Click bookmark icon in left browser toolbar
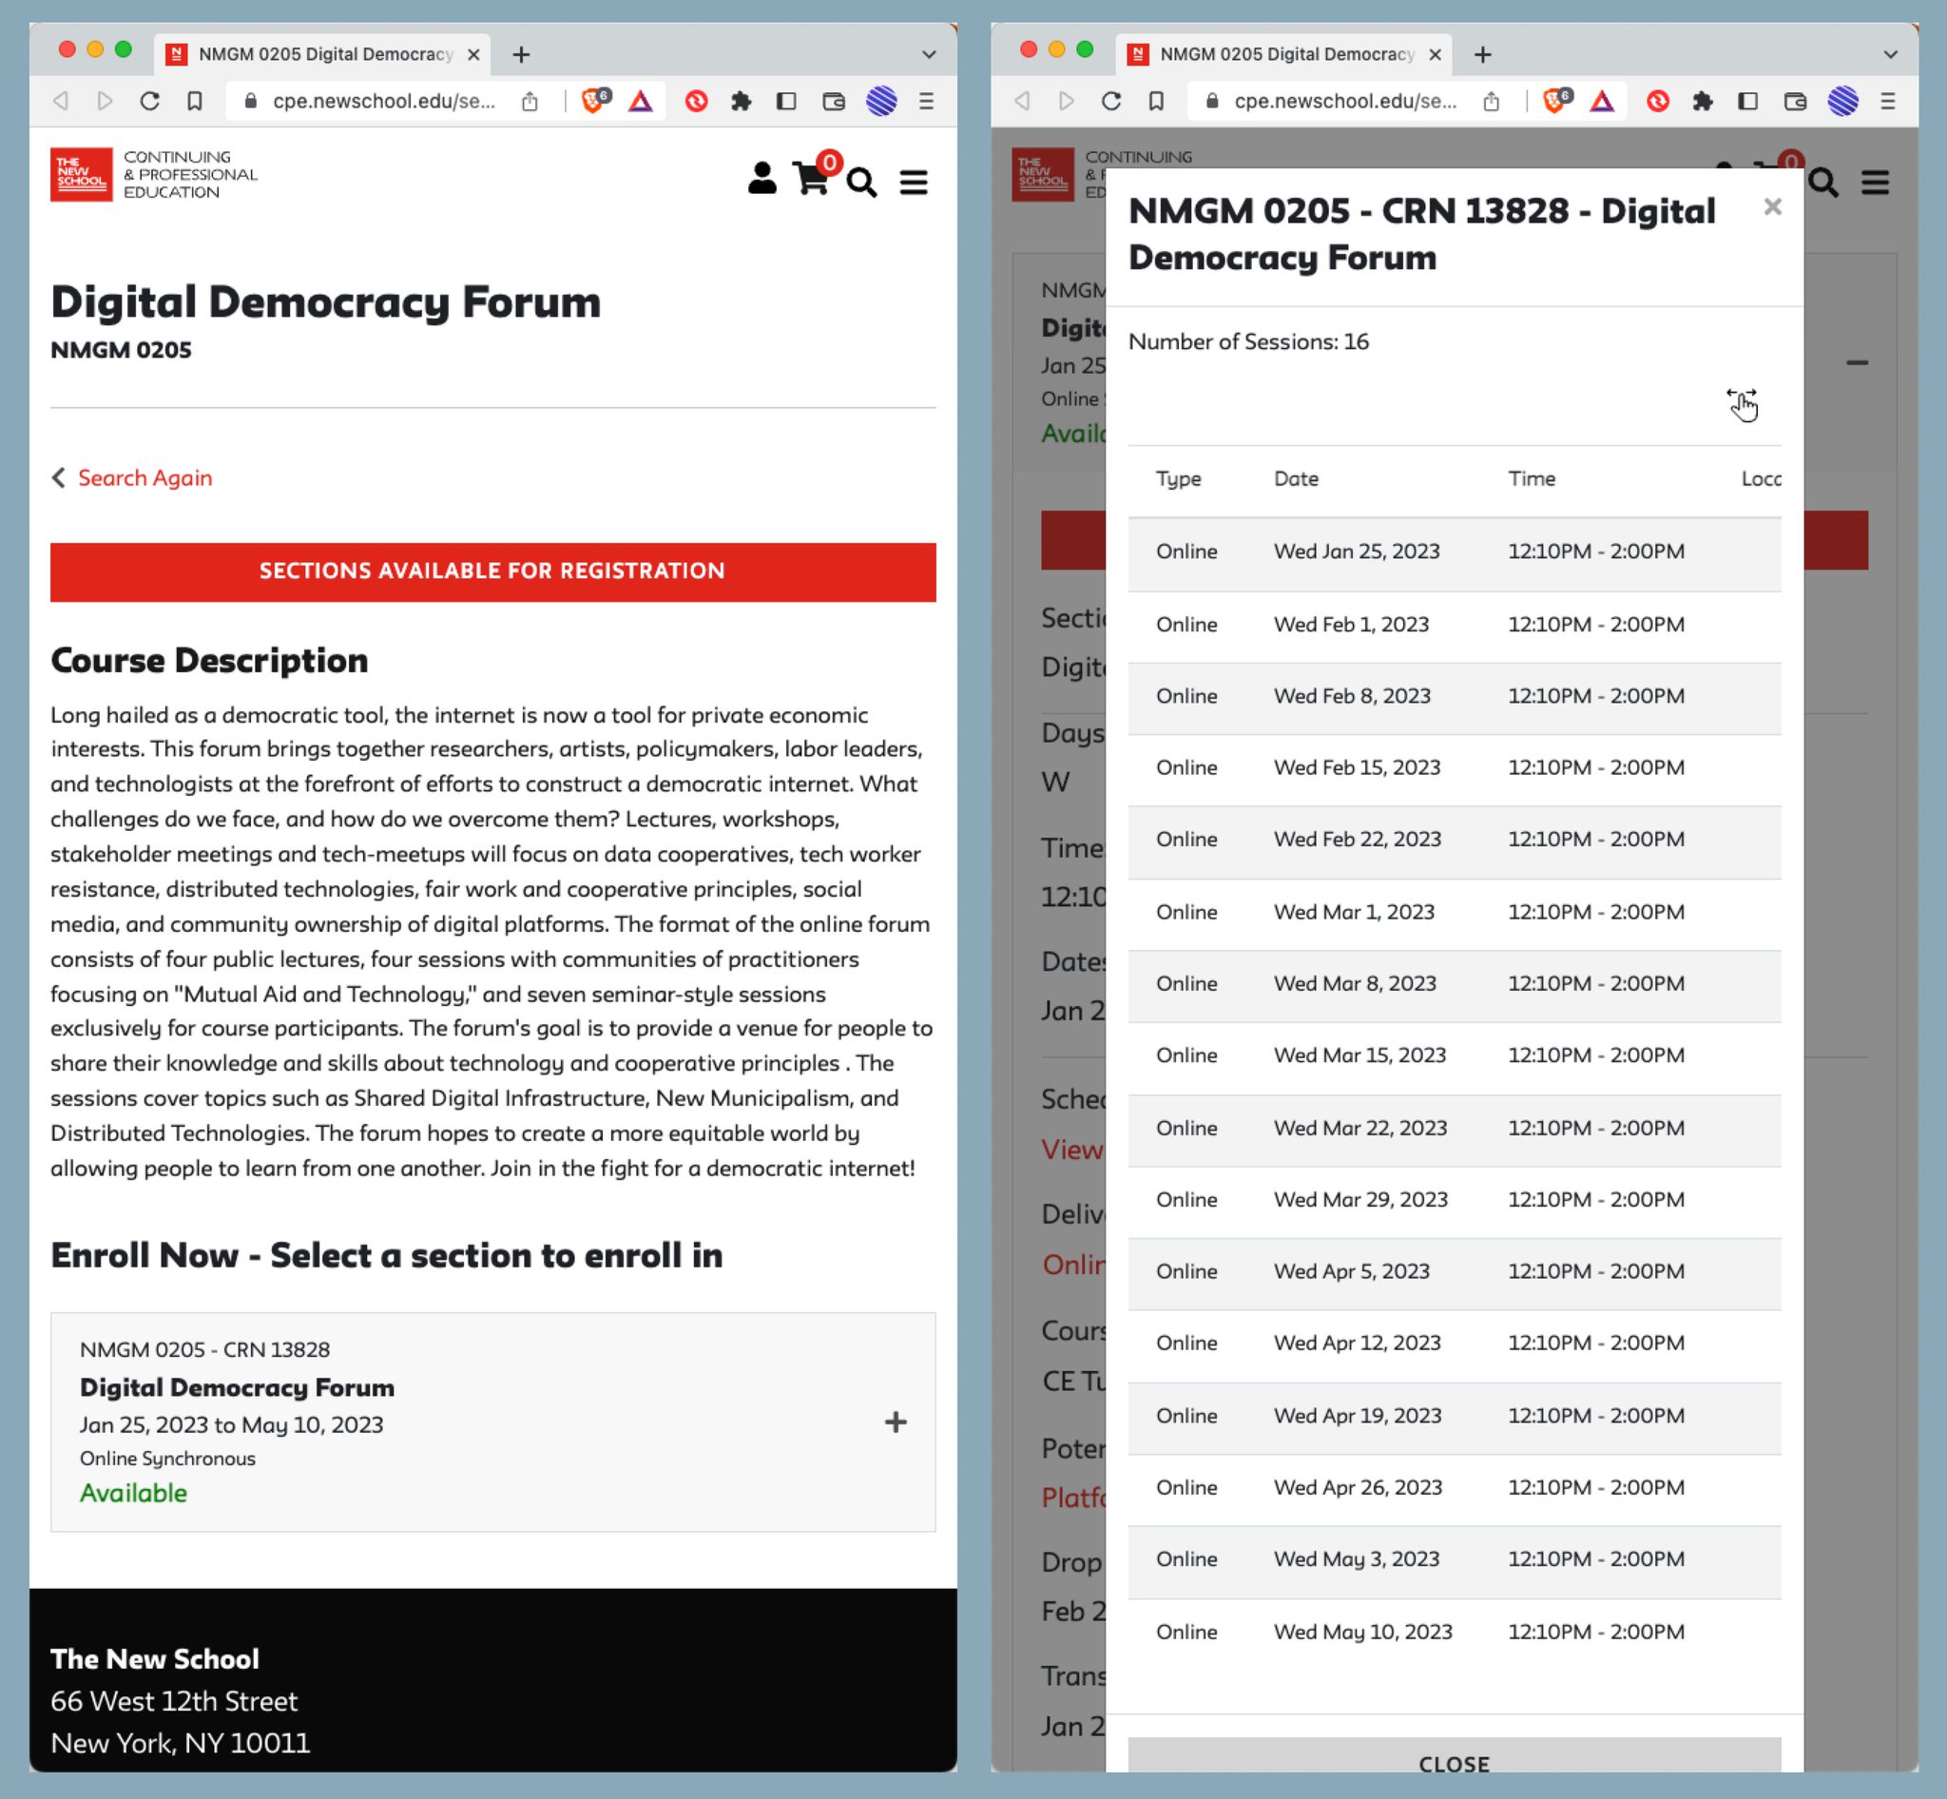This screenshot has height=1799, width=1947. (195, 101)
